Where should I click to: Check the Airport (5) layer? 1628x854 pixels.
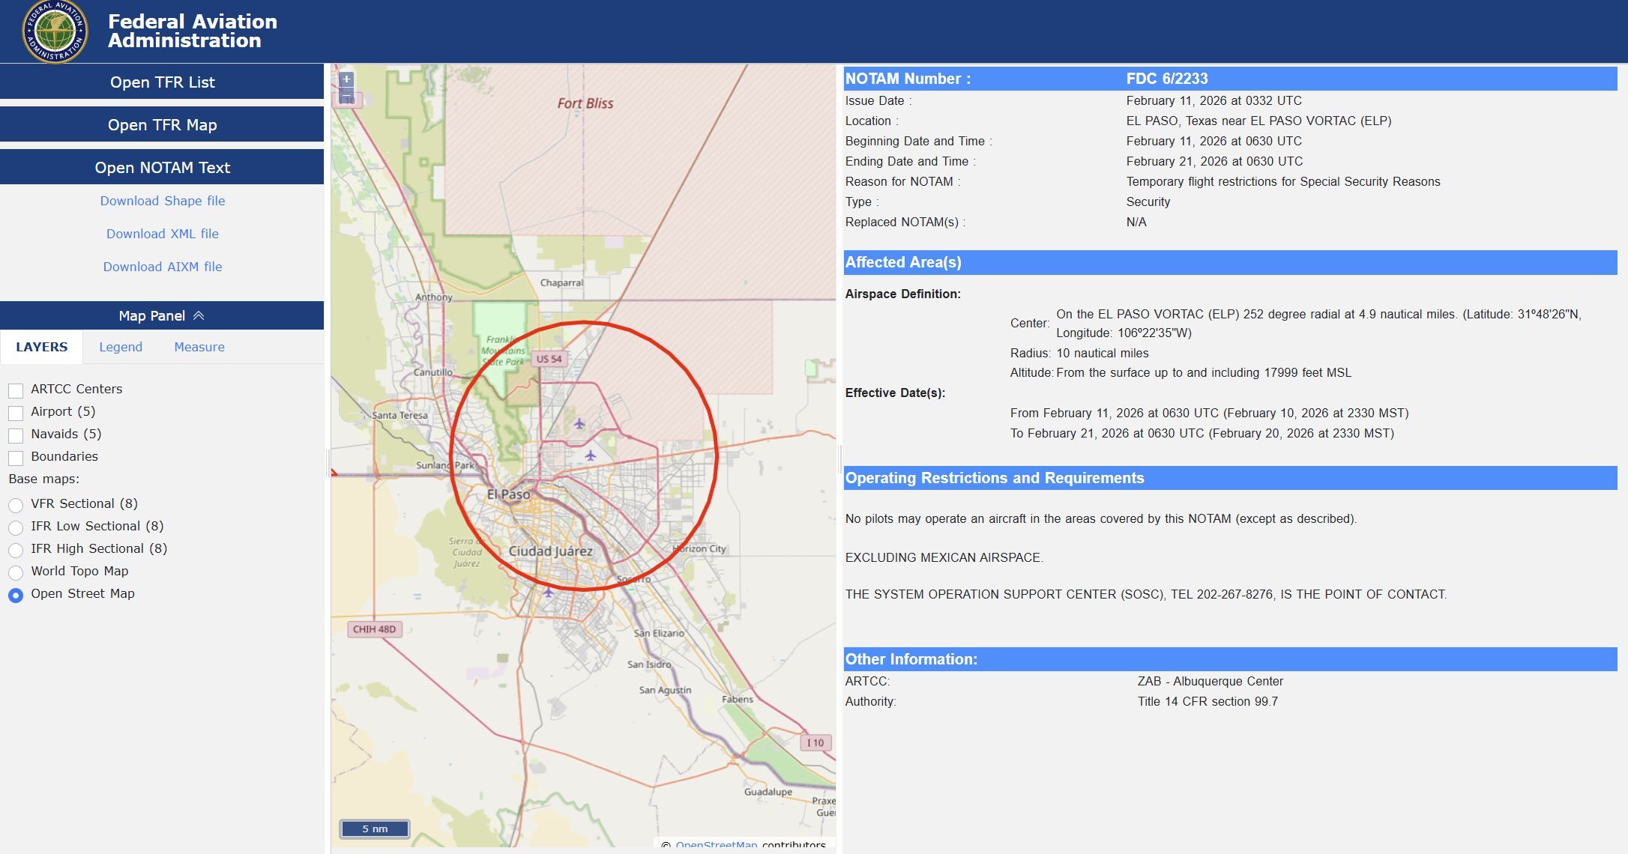point(16,411)
